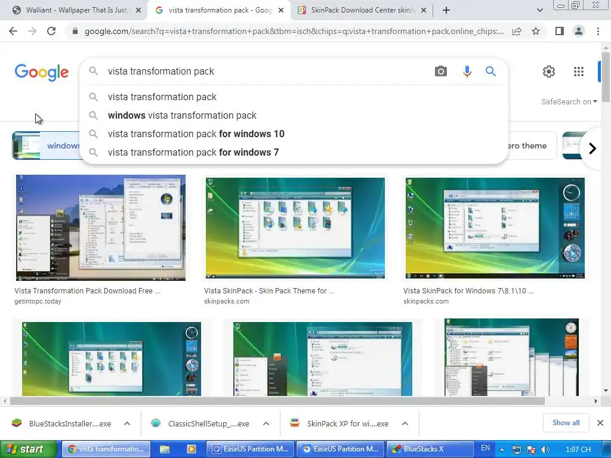
Task: Open downloaded ClassicShellSetup exe
Action: tap(200, 423)
